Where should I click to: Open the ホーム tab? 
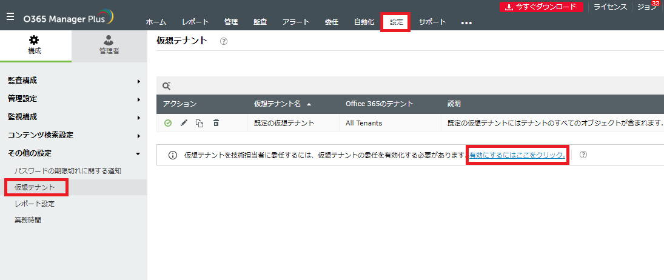156,22
